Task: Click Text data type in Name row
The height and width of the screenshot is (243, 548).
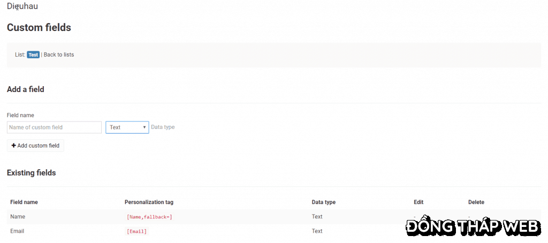Action: click(x=317, y=216)
